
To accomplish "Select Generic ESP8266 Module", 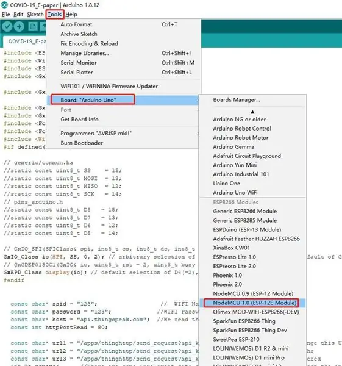I will point(252,211).
